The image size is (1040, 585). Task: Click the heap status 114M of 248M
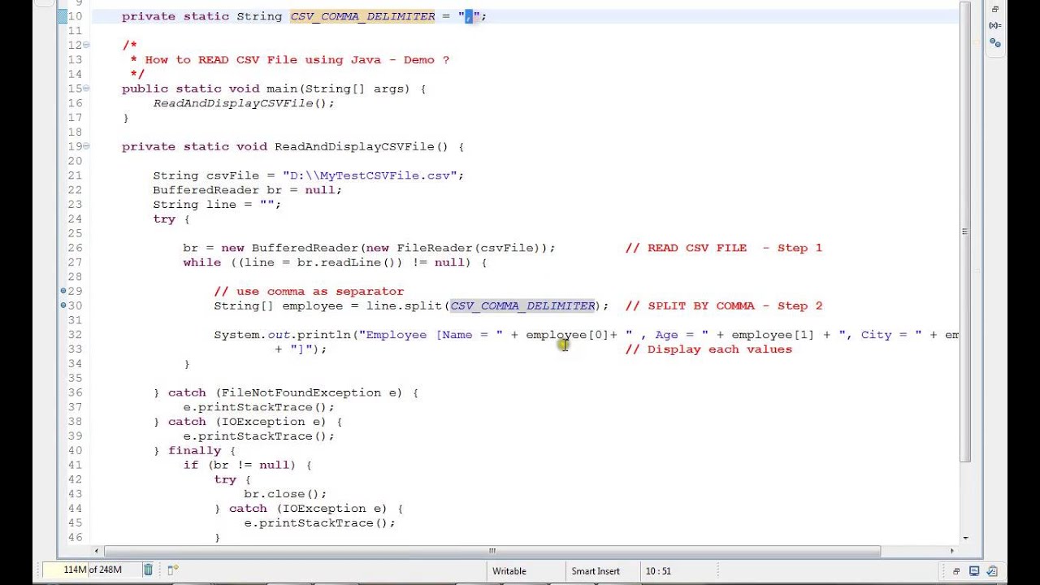(92, 570)
